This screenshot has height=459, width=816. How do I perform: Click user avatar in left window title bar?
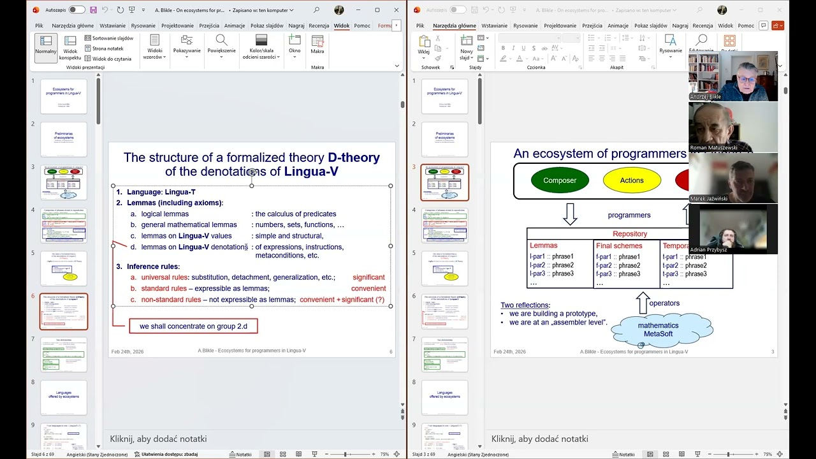tap(339, 10)
